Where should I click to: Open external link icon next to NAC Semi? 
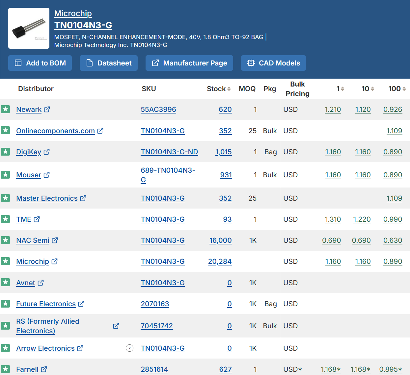[x=55, y=240]
